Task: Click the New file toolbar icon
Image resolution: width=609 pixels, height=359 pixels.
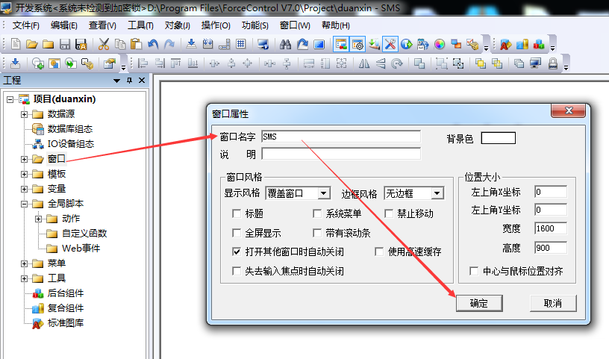Action: tap(16, 44)
